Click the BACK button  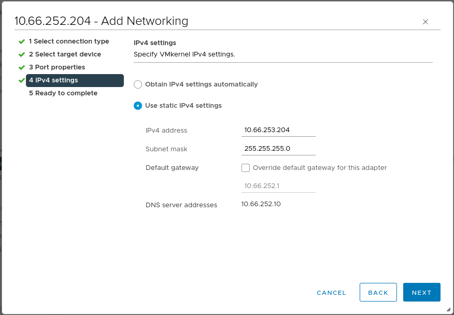[378, 292]
